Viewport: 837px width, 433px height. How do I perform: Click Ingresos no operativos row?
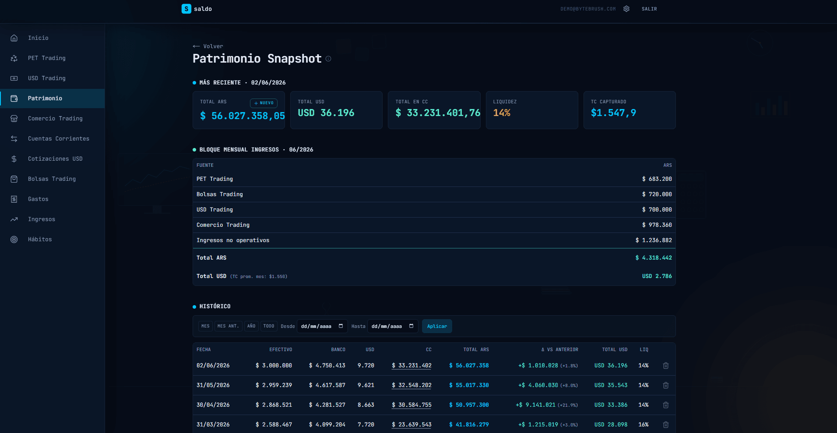434,240
